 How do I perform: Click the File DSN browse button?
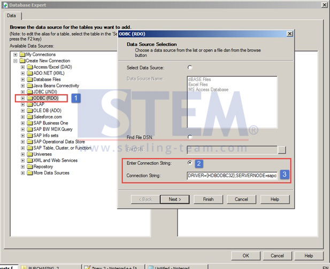point(282,150)
